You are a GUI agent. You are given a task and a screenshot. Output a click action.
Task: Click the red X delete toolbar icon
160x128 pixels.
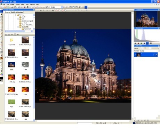pyautogui.click(x=24, y=7)
